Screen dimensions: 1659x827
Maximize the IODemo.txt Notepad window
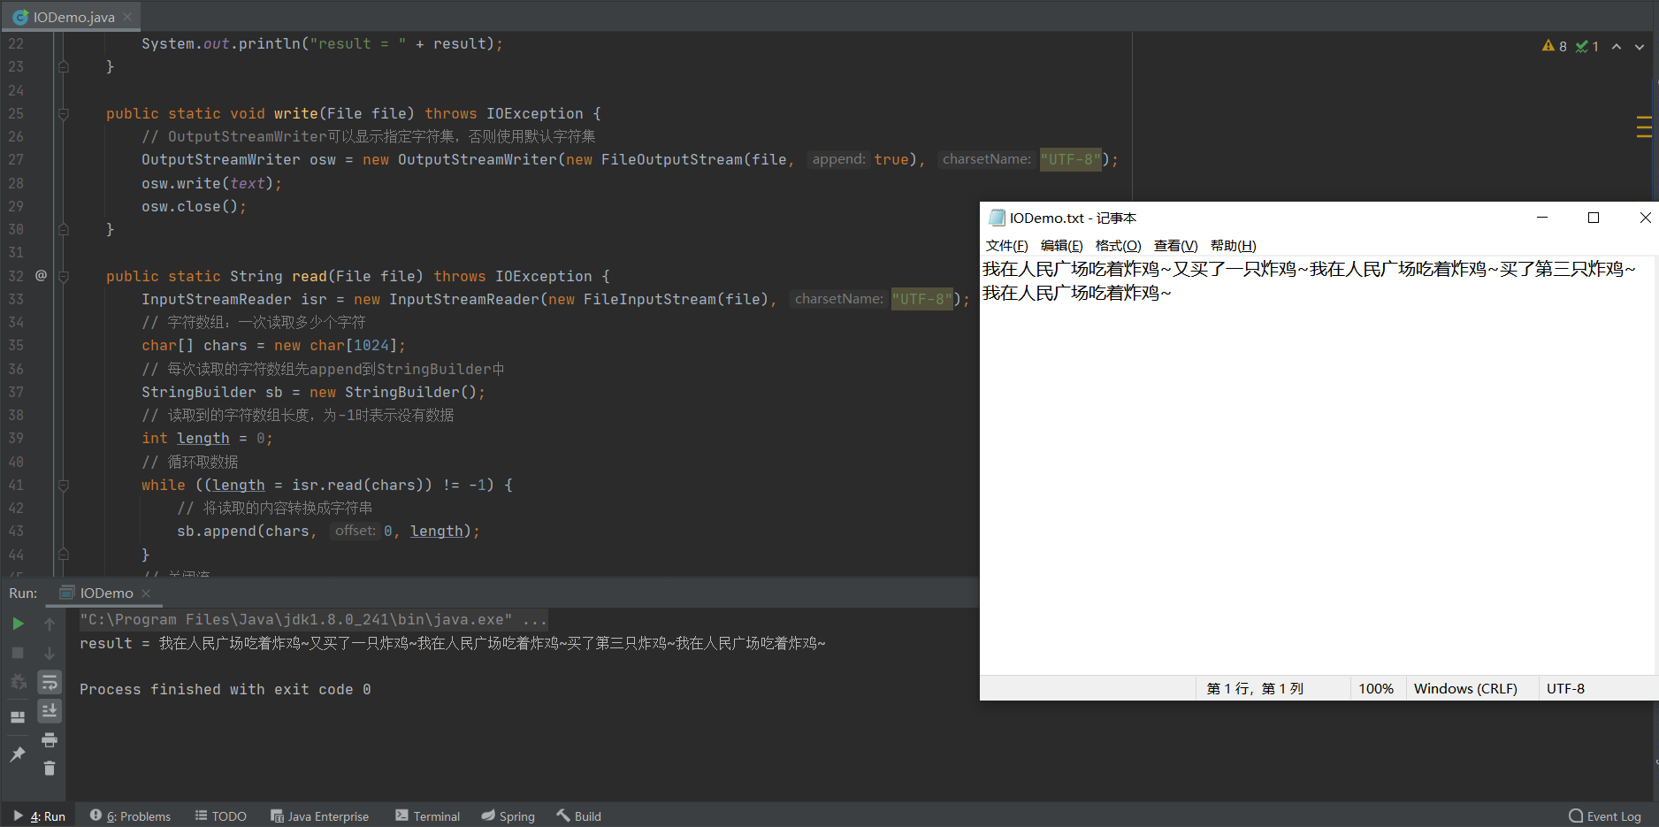point(1594,218)
